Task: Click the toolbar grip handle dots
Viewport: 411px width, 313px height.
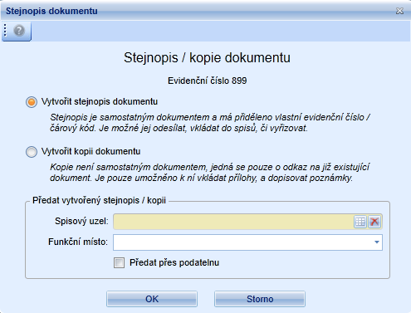Action: 5,30
